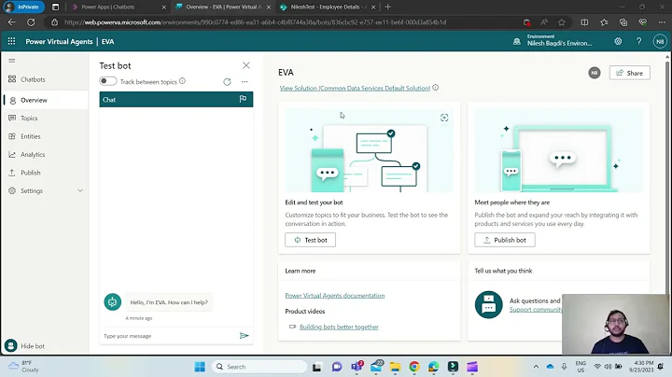Image resolution: width=672 pixels, height=377 pixels.
Task: Open the Windows Start menu
Action: [x=200, y=367]
